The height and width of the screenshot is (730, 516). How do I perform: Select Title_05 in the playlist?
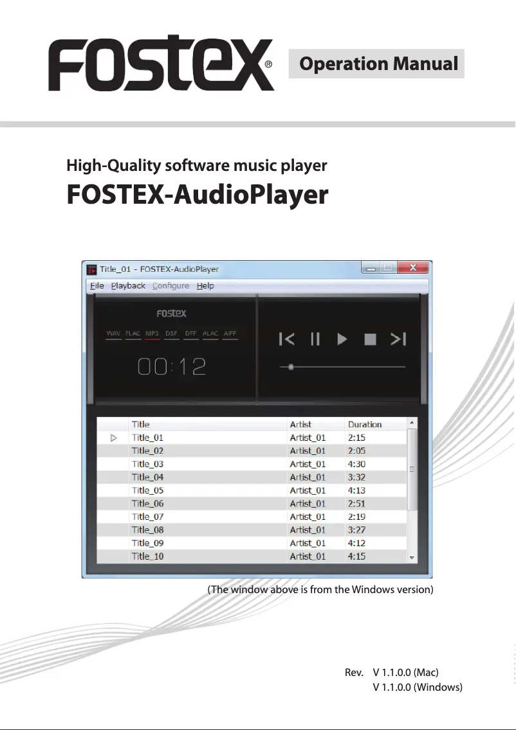click(148, 490)
